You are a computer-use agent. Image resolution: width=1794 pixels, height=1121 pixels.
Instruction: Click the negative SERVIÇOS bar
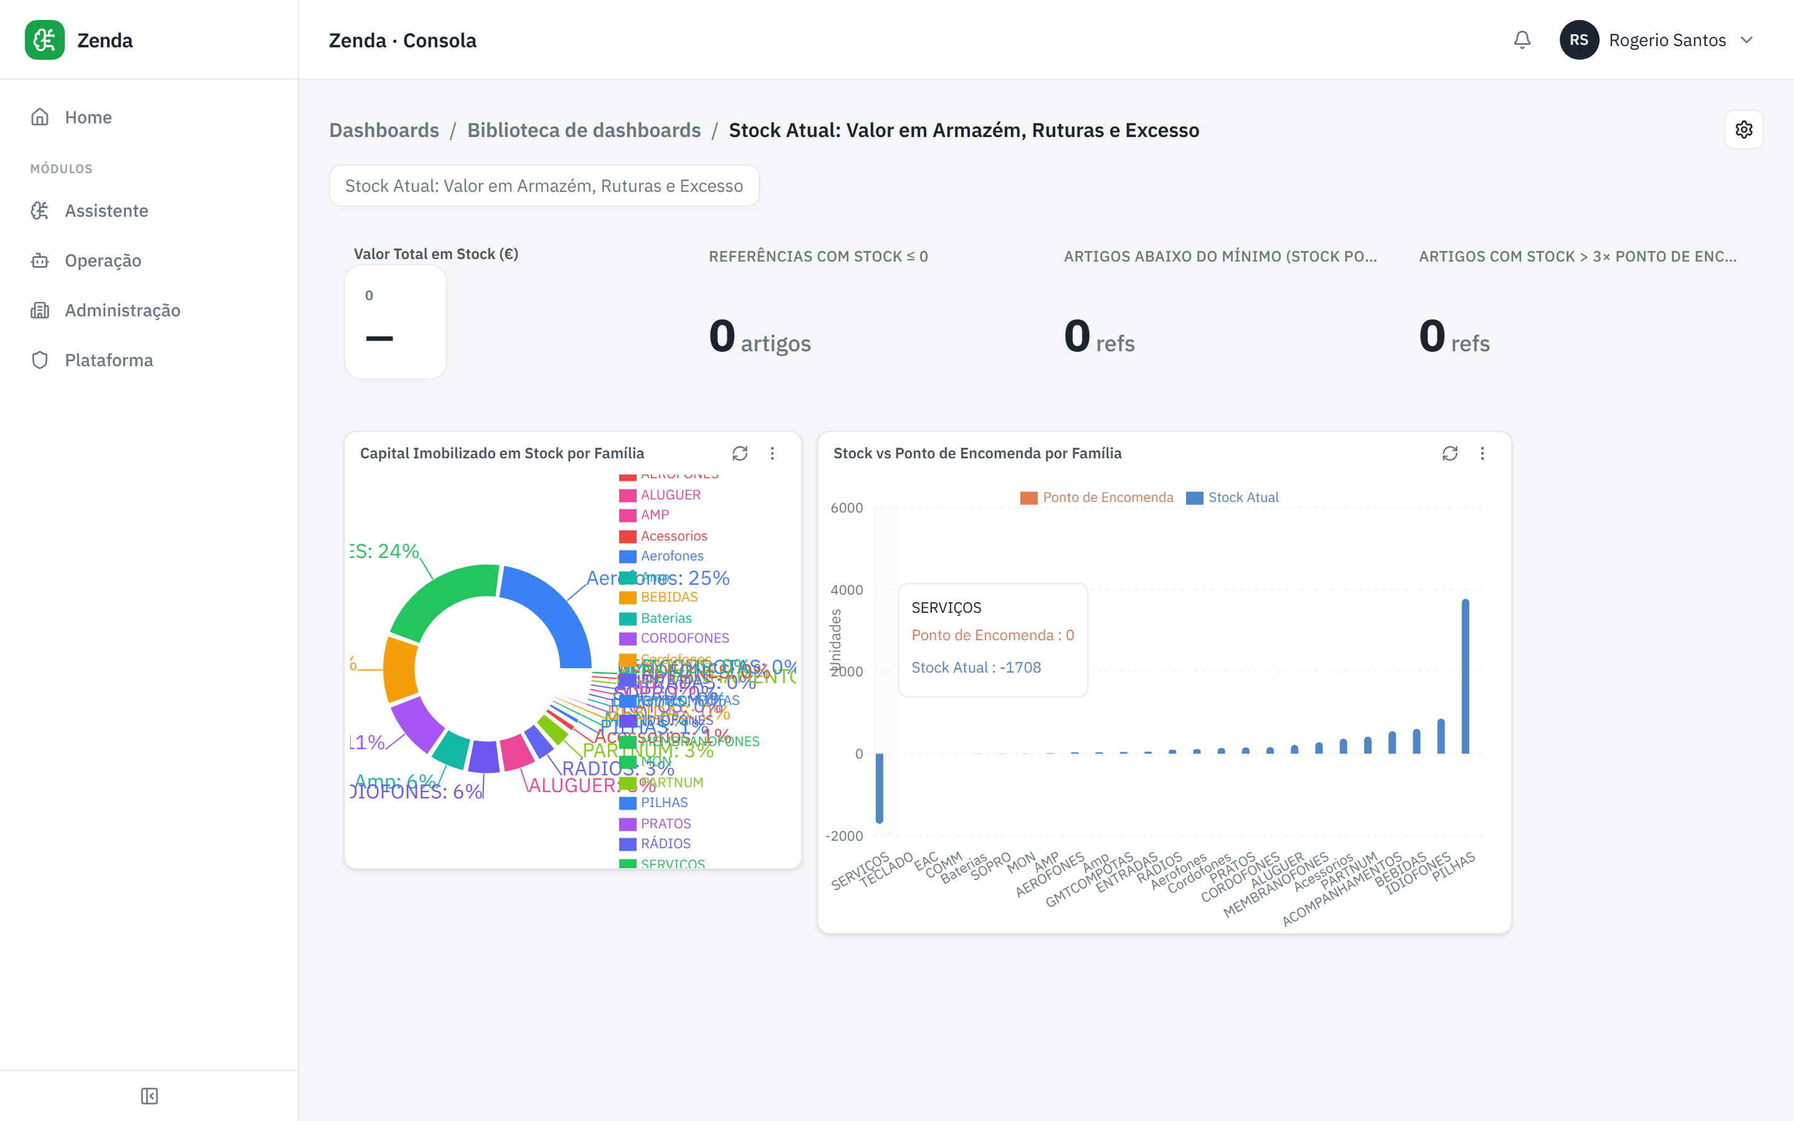[x=880, y=788]
